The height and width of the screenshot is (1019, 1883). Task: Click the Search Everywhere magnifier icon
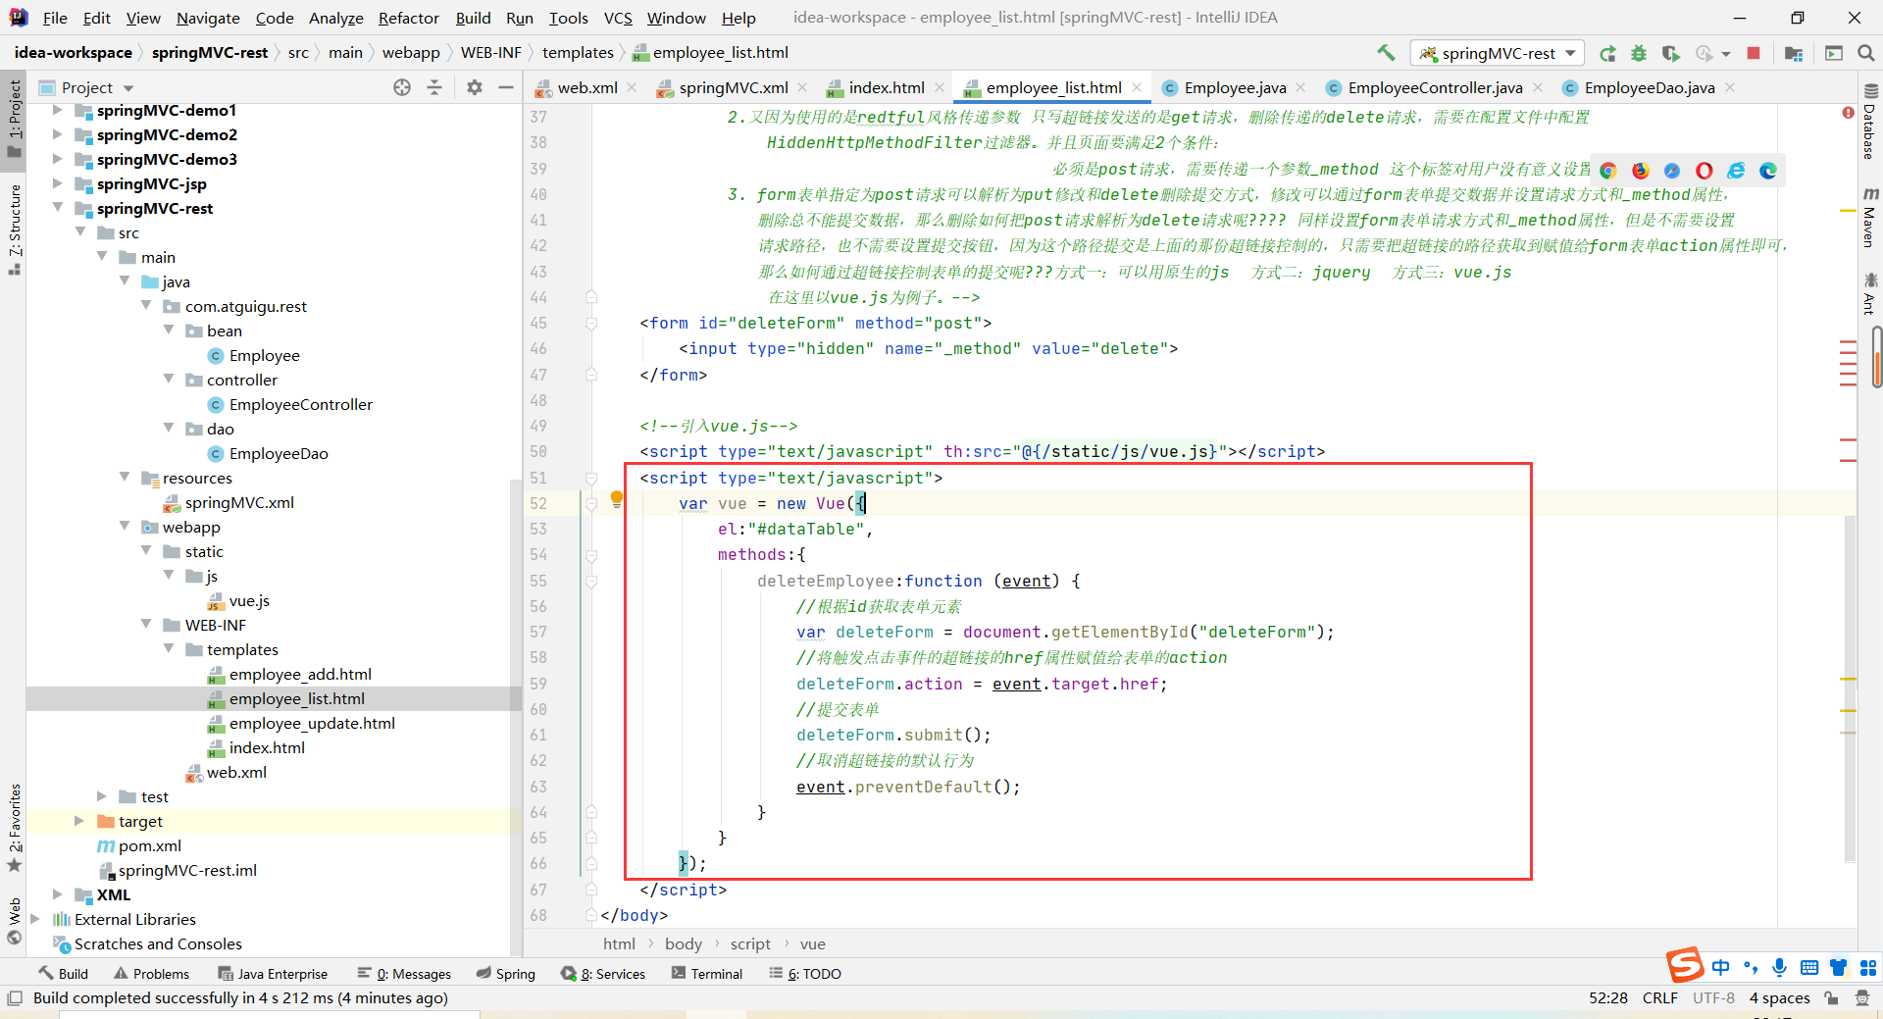pos(1866,53)
